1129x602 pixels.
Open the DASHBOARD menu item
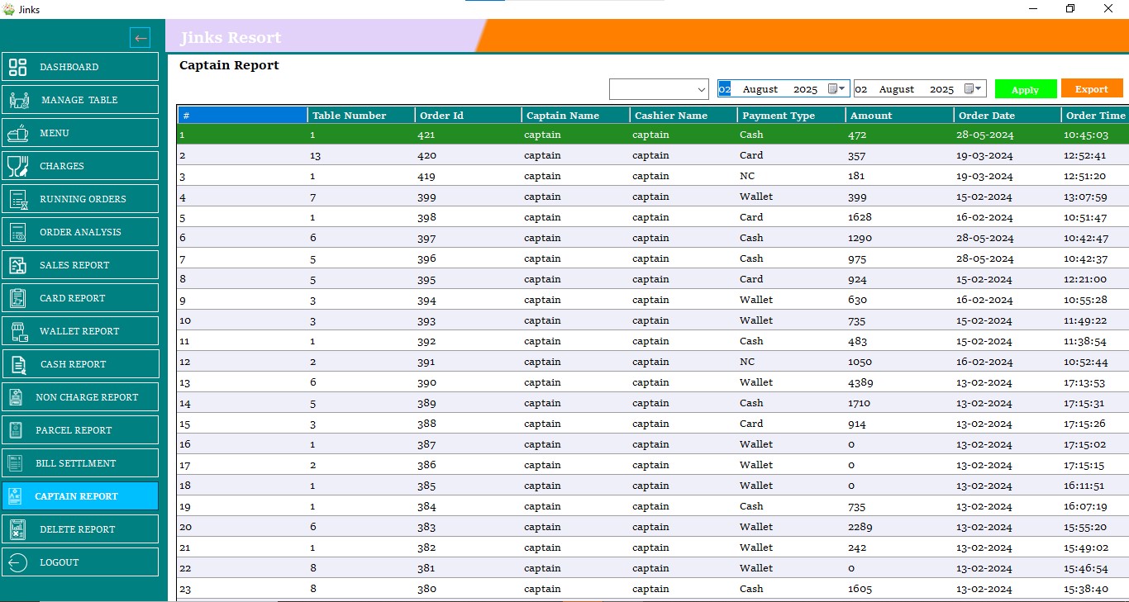(80, 67)
